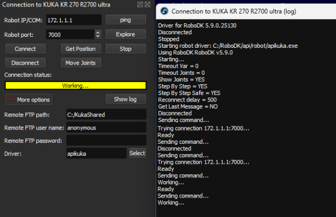336x217 pixels.
Task: Select a driver with Select button
Action: pos(137,154)
